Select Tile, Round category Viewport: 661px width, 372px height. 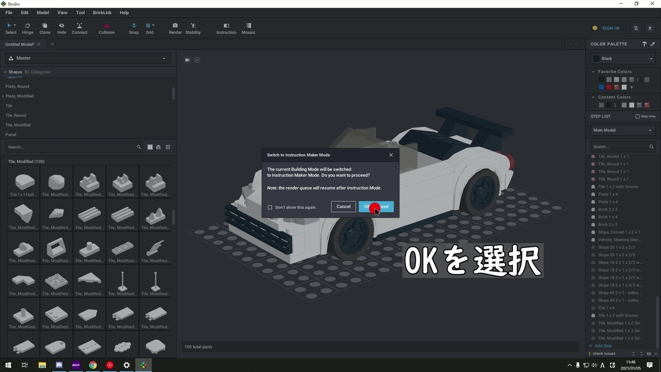tap(15, 115)
